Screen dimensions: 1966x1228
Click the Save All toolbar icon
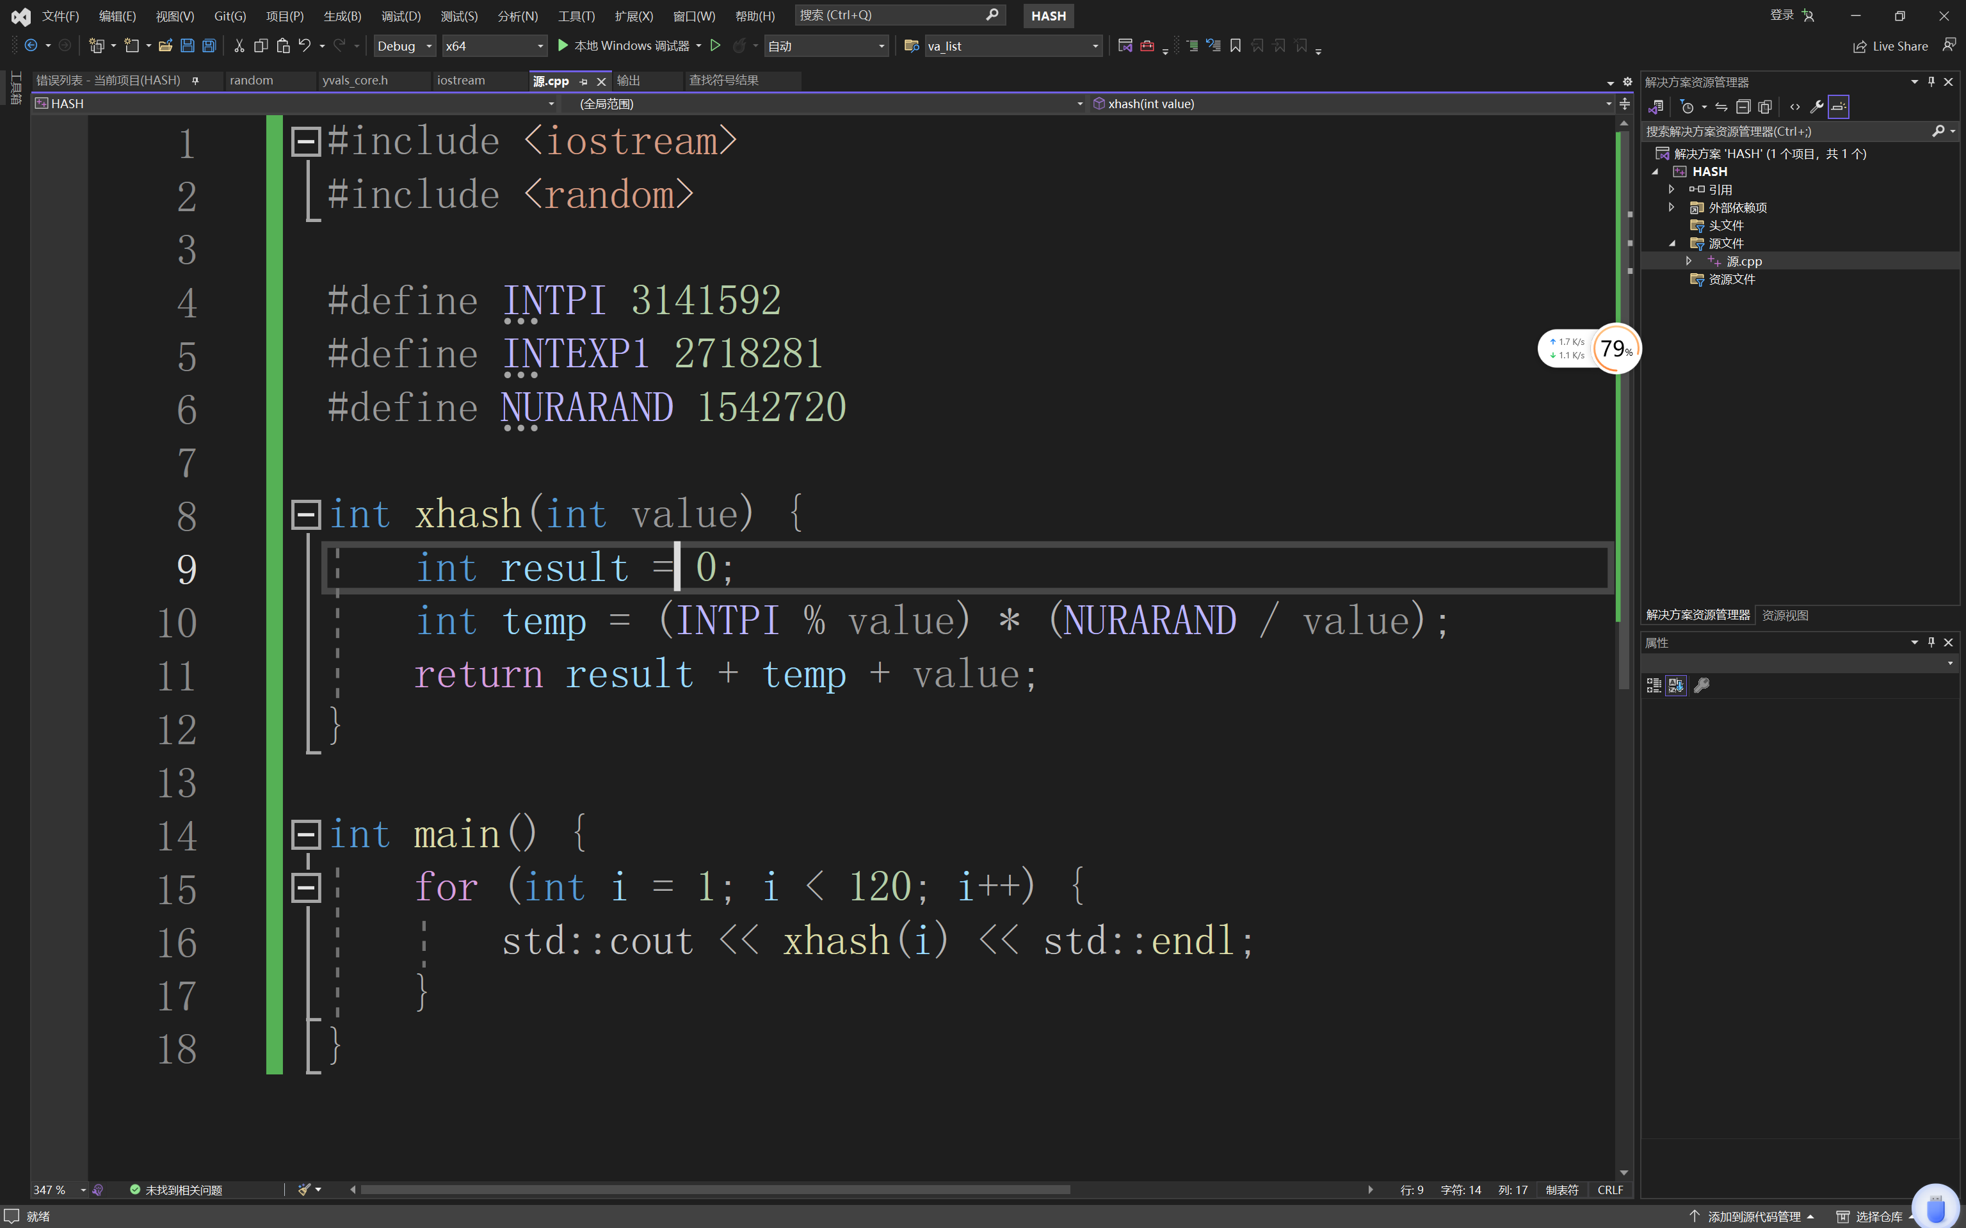pos(209,46)
